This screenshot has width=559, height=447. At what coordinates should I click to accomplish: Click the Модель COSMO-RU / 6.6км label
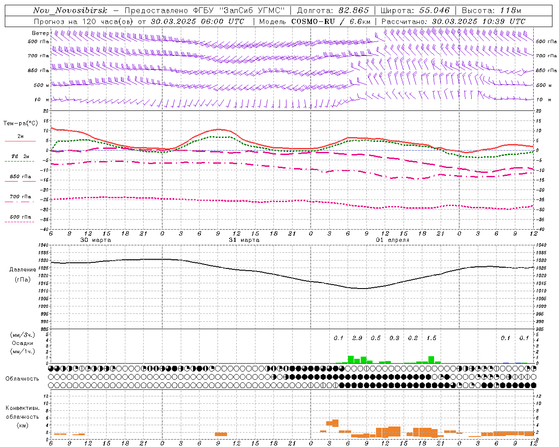click(314, 21)
